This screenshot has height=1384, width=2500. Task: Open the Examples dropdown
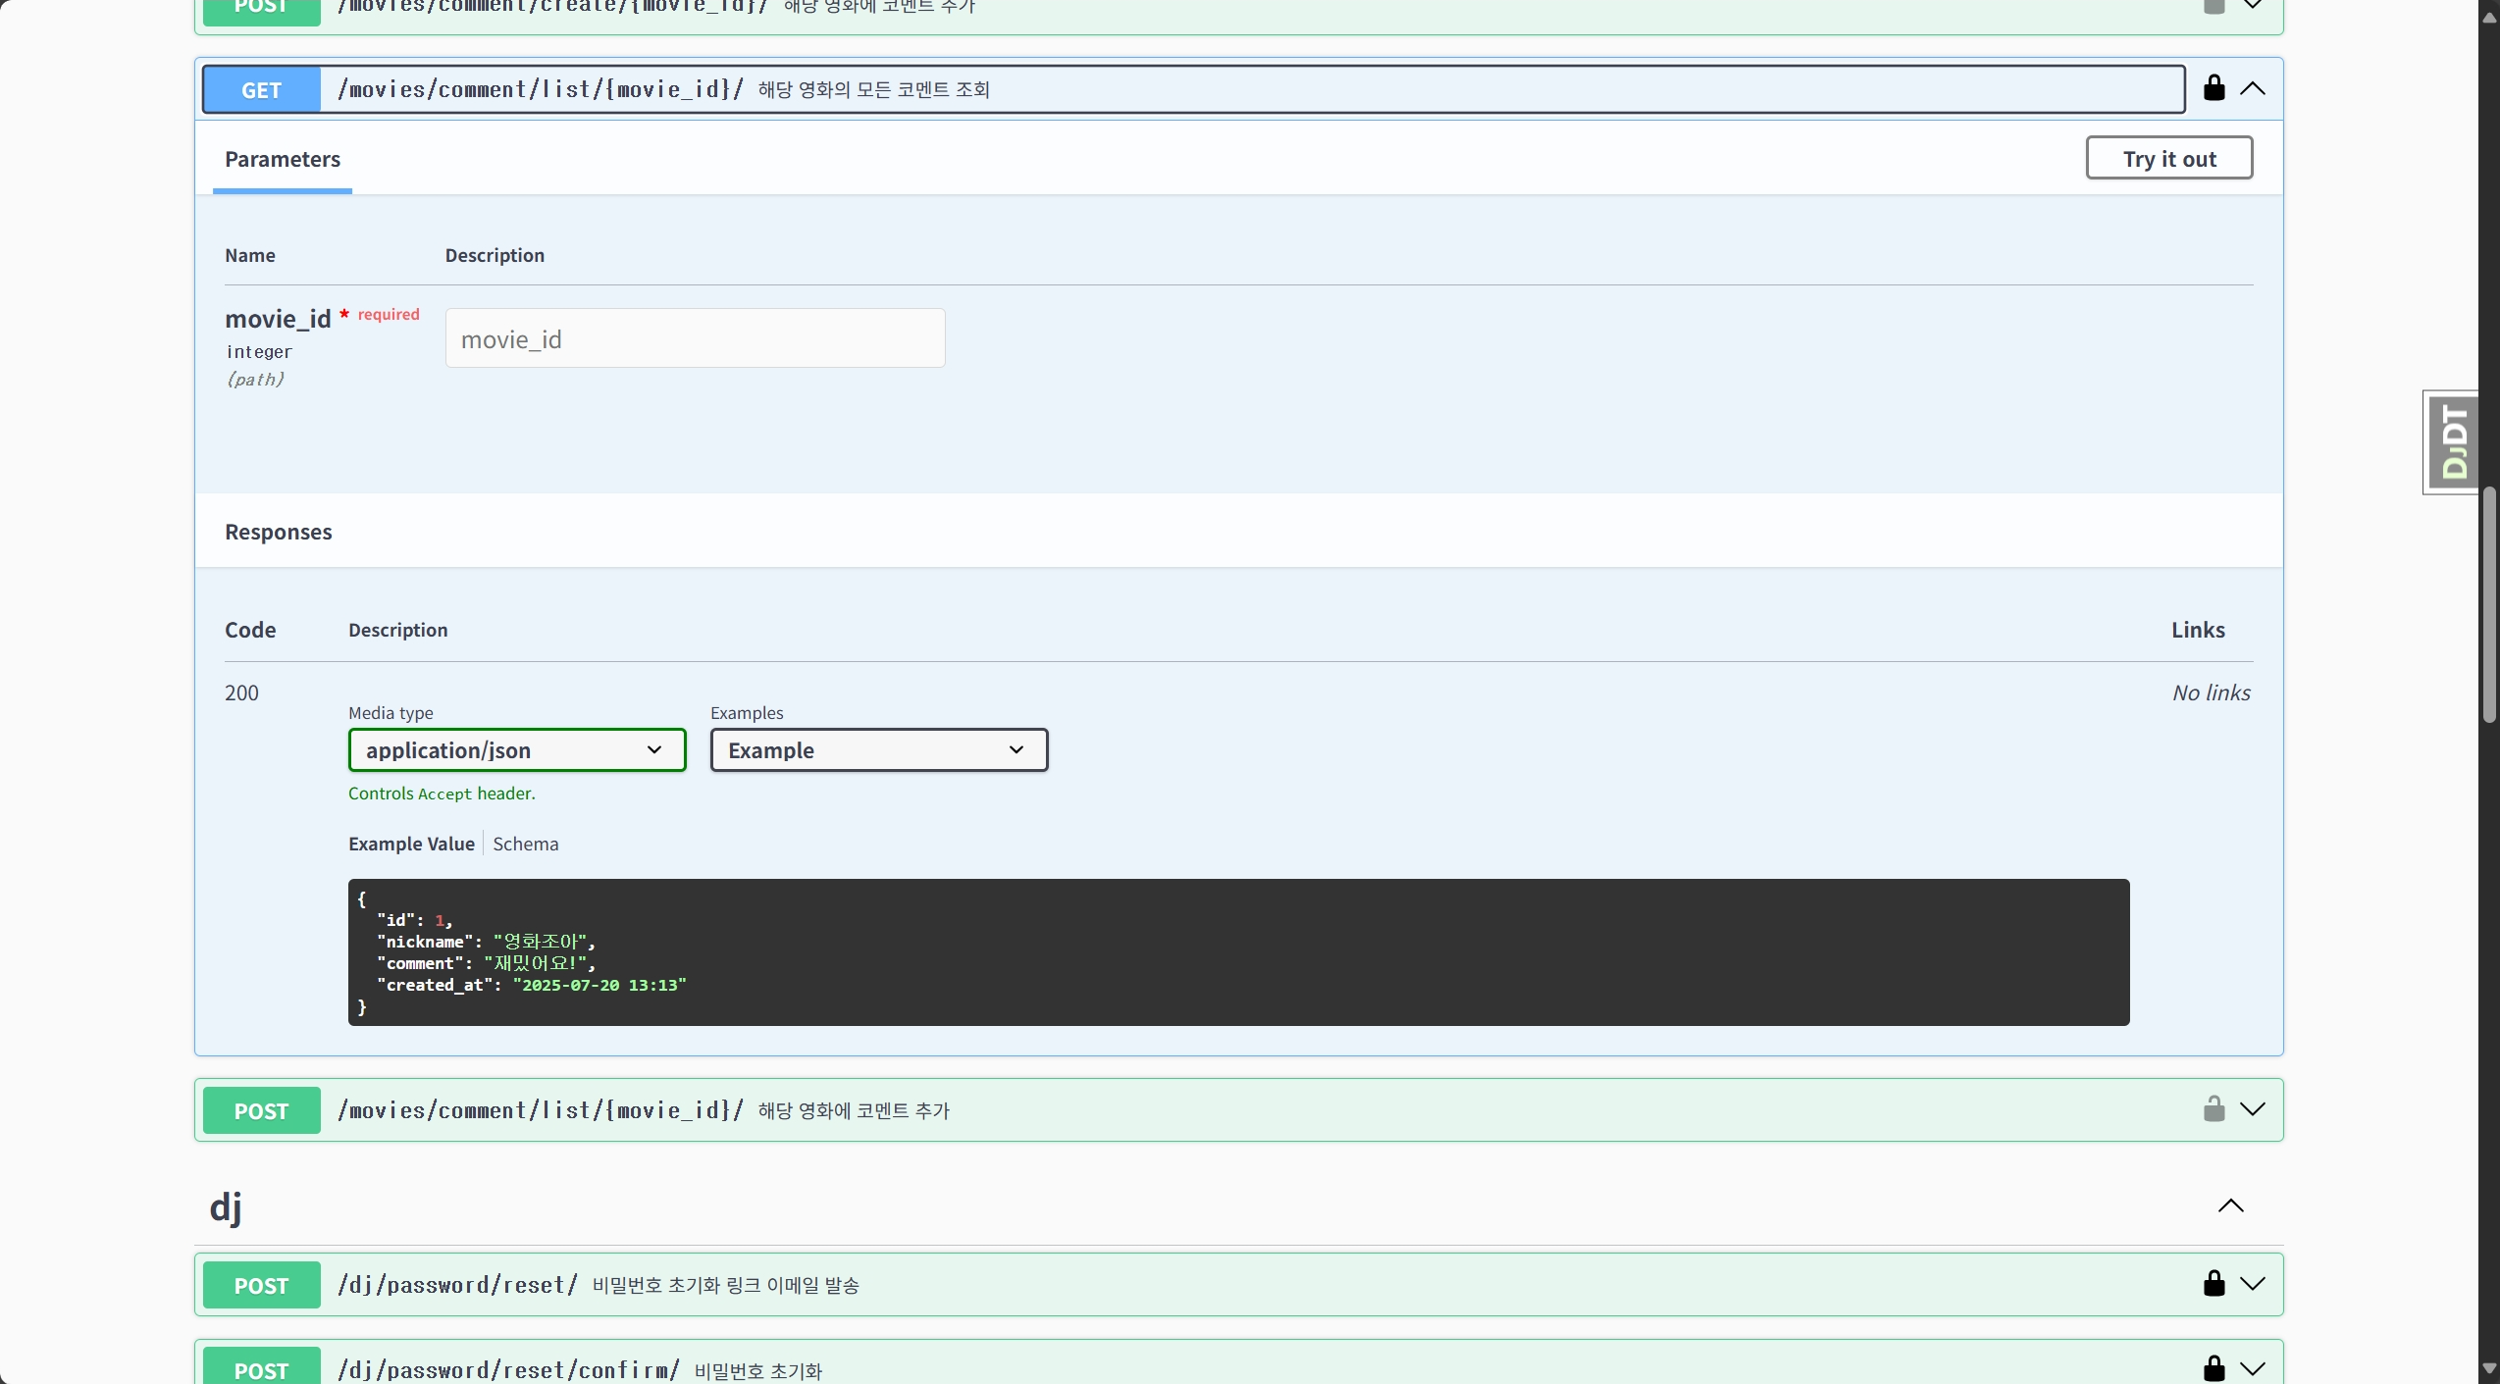(x=878, y=750)
